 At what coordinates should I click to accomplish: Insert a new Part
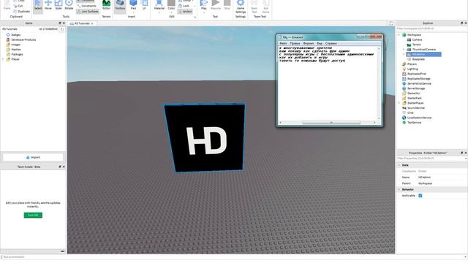tap(133, 5)
